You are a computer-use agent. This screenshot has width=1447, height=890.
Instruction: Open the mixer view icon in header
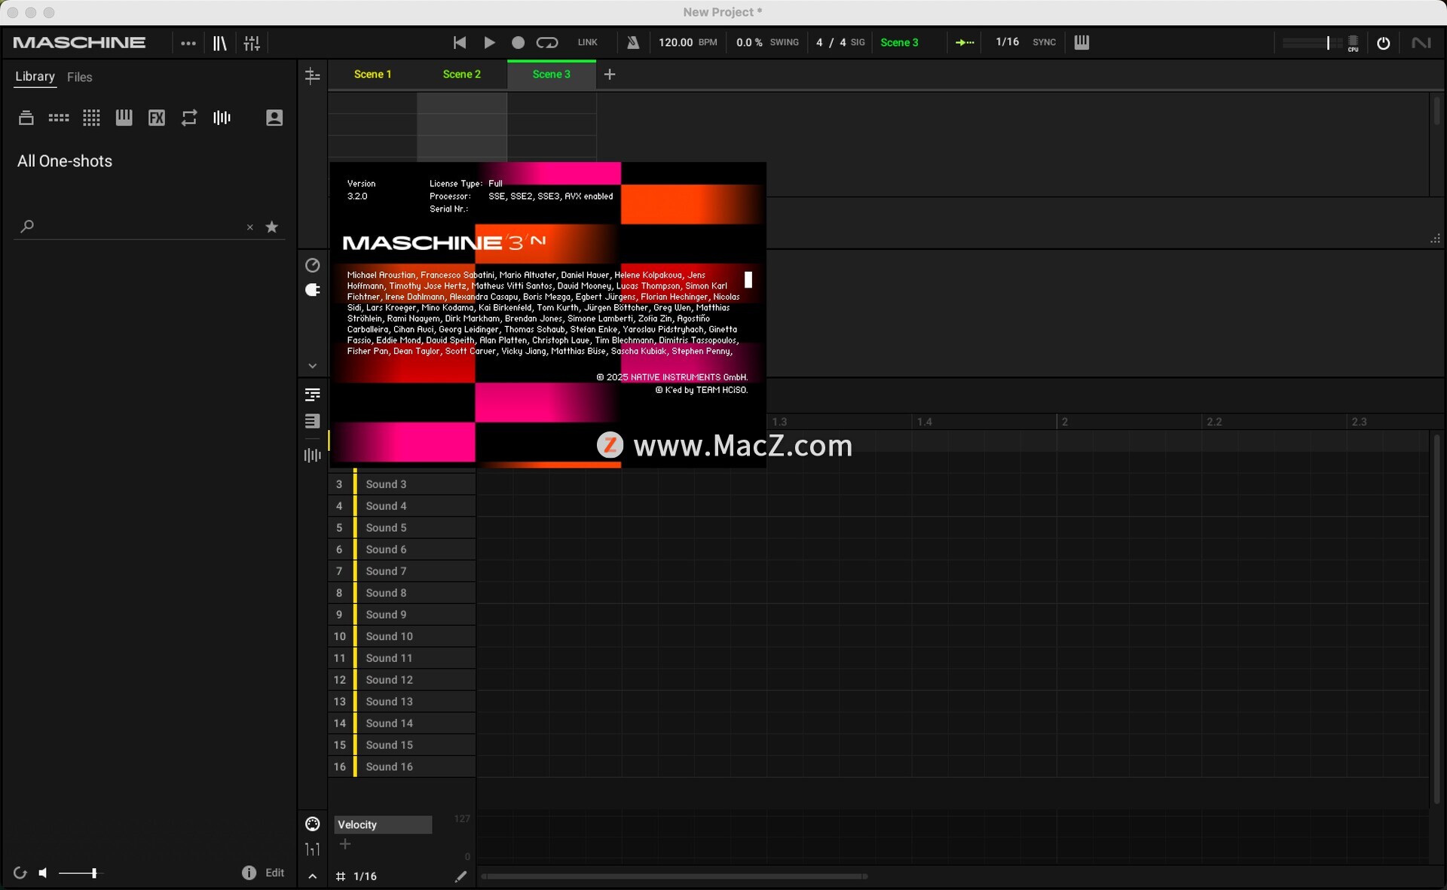pos(252,43)
